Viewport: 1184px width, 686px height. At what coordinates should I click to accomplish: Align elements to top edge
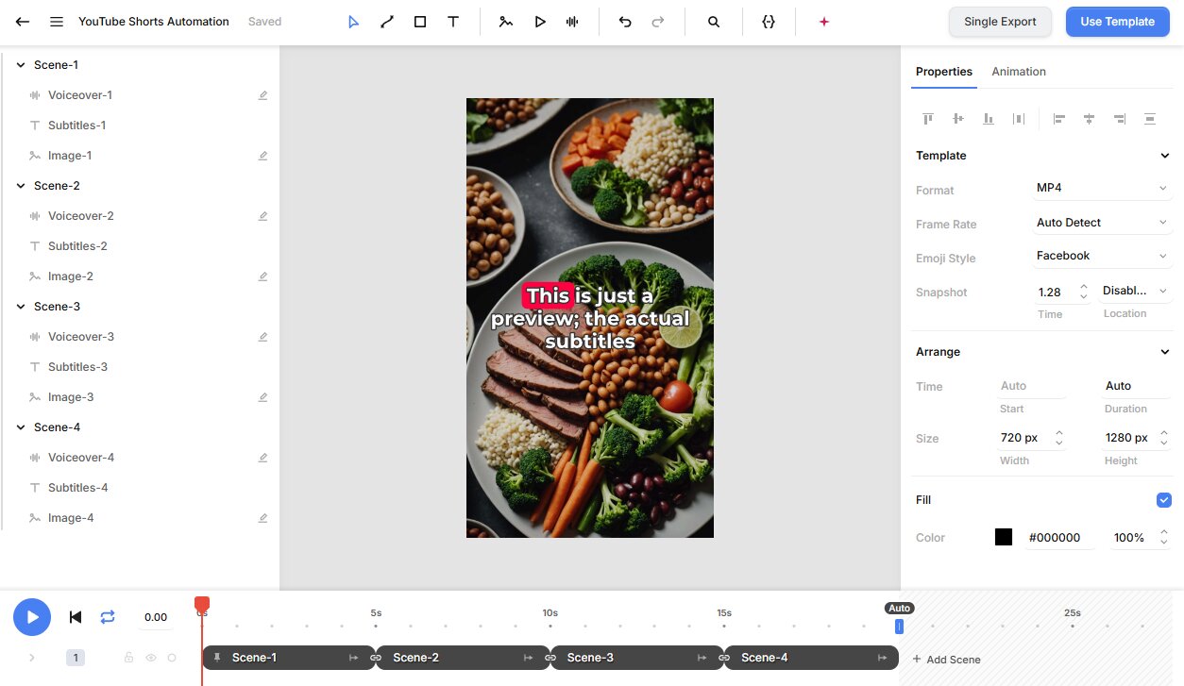[928, 119]
